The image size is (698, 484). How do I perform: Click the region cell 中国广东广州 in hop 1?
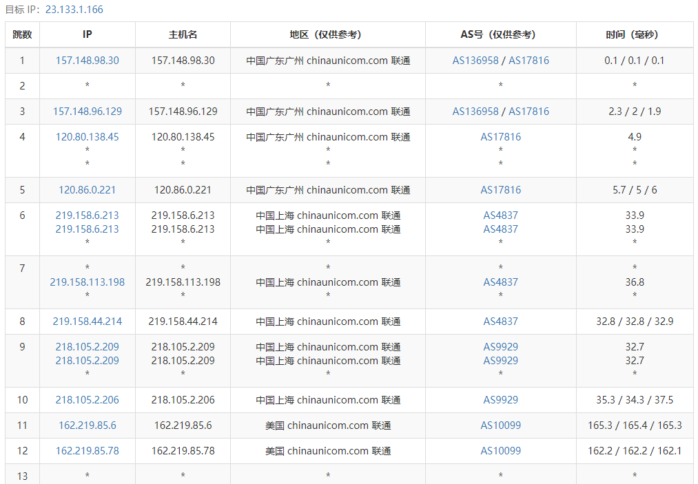(328, 61)
